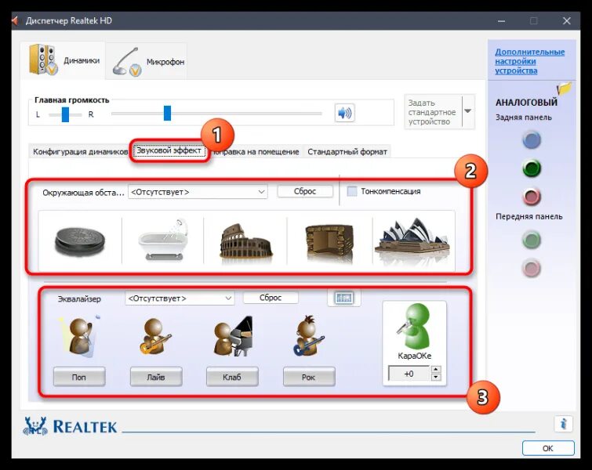Open the Поправка на помещение tab
Viewport: 592px width, 470px height.
(x=255, y=152)
